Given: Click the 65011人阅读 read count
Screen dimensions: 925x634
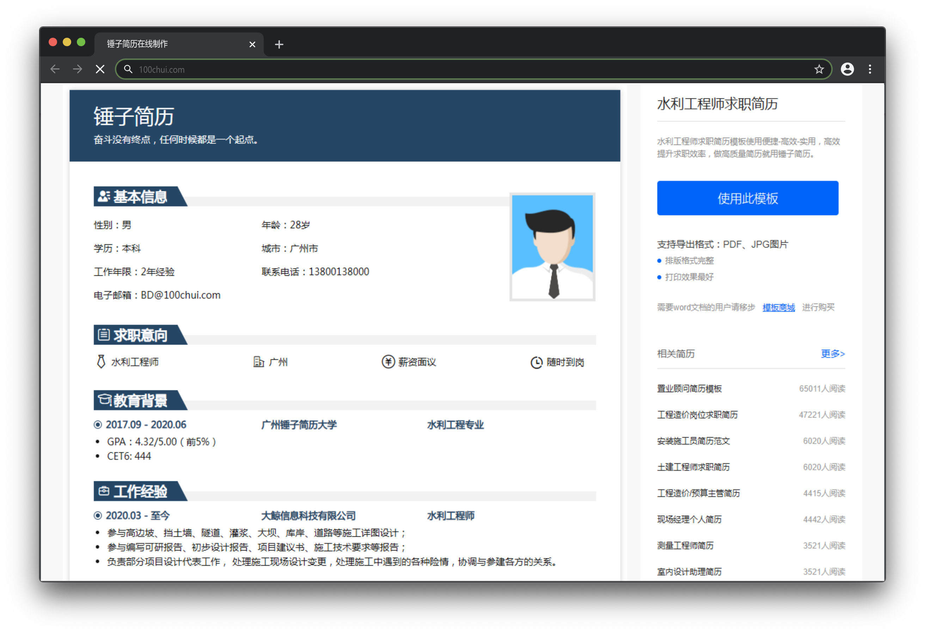Looking at the screenshot, I should coord(822,388).
